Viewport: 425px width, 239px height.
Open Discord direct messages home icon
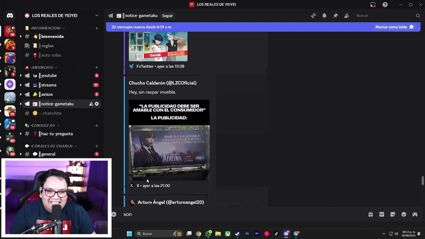[10, 16]
